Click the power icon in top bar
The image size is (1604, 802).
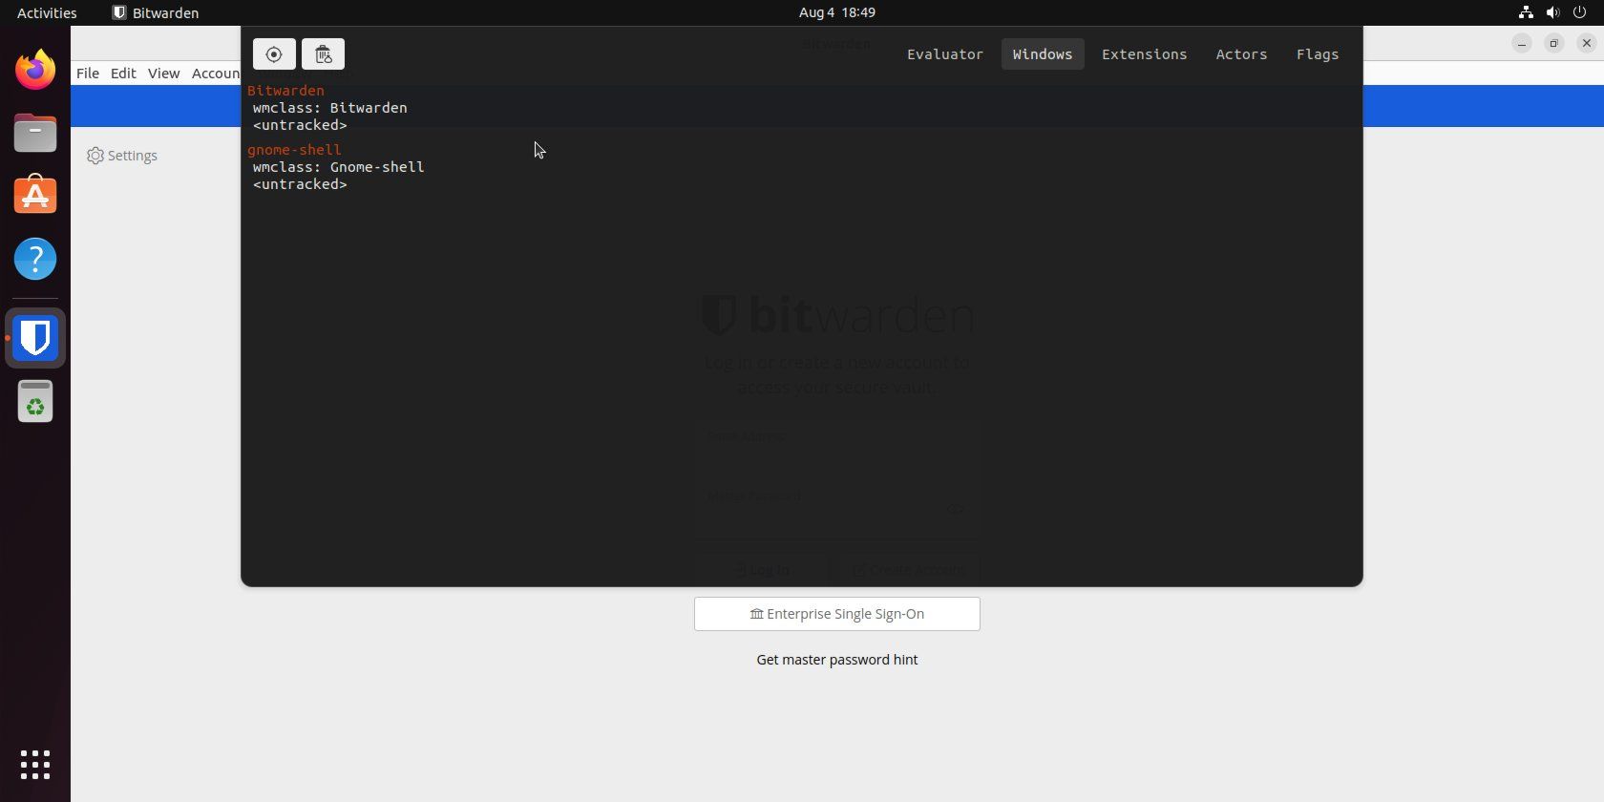(x=1579, y=12)
